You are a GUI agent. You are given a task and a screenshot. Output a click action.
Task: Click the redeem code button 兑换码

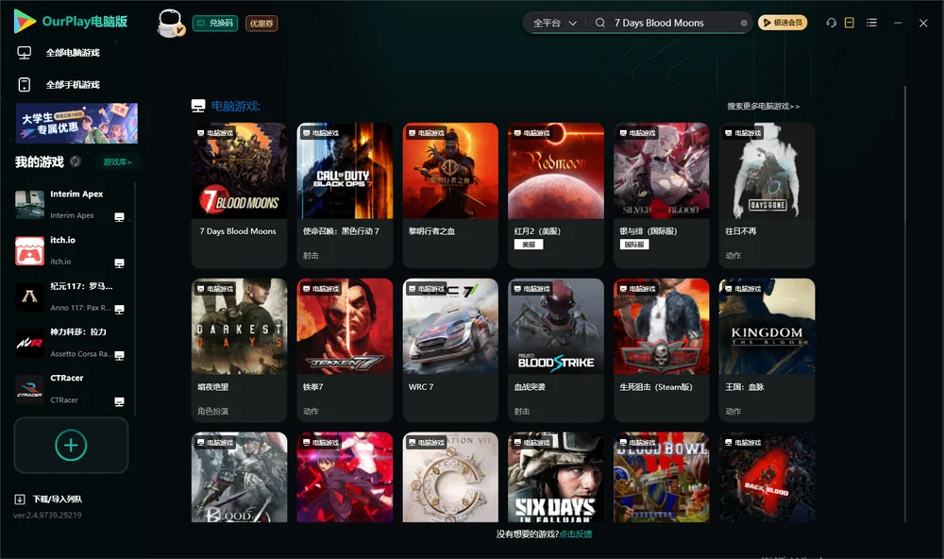(x=215, y=23)
